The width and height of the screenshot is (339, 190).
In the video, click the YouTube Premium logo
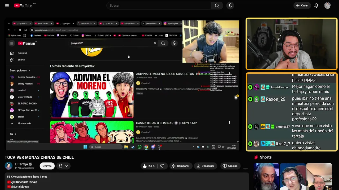[26, 43]
